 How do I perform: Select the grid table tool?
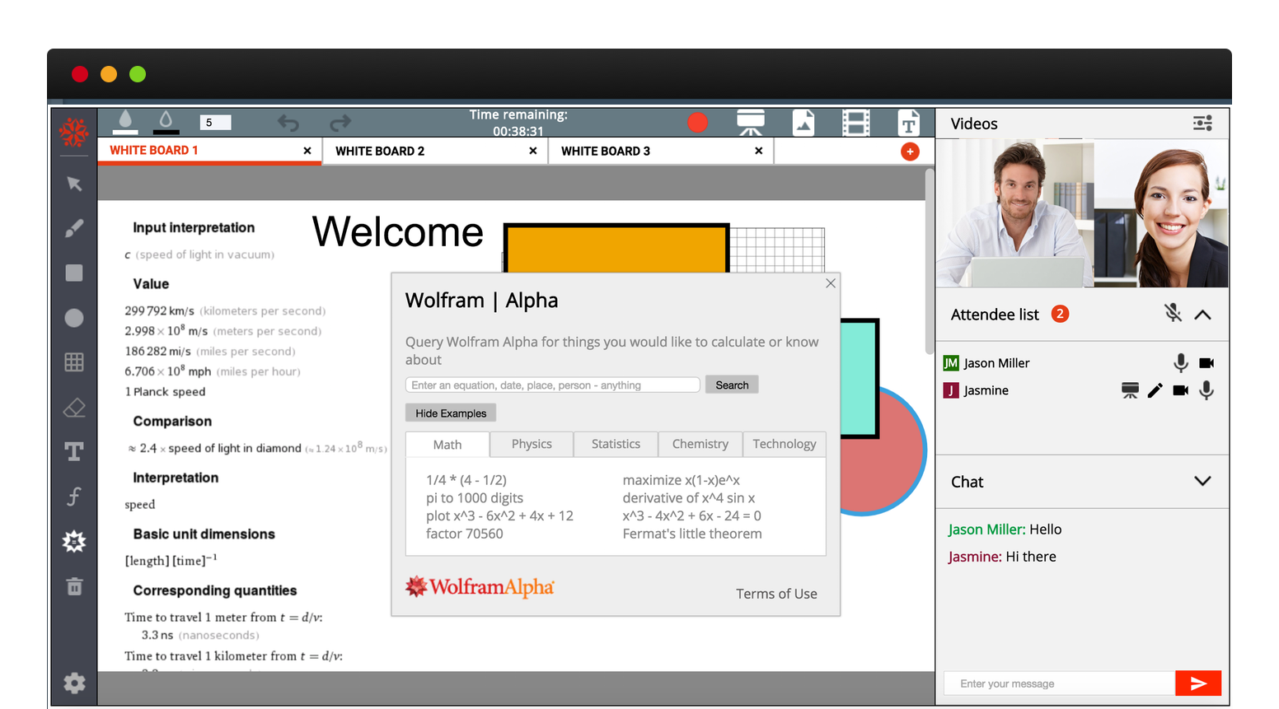coord(74,362)
